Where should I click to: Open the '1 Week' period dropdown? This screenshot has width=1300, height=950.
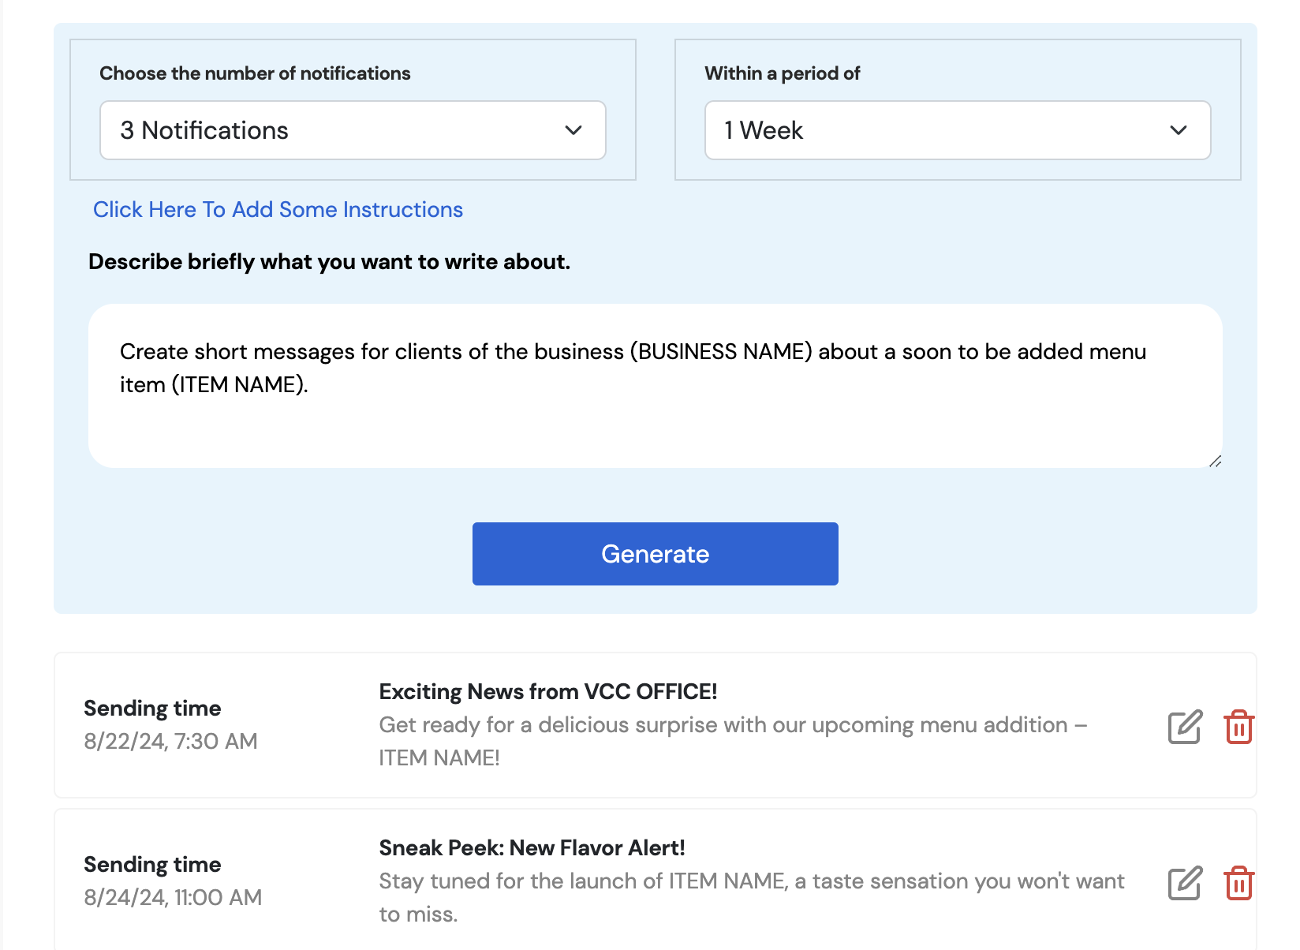(x=958, y=130)
